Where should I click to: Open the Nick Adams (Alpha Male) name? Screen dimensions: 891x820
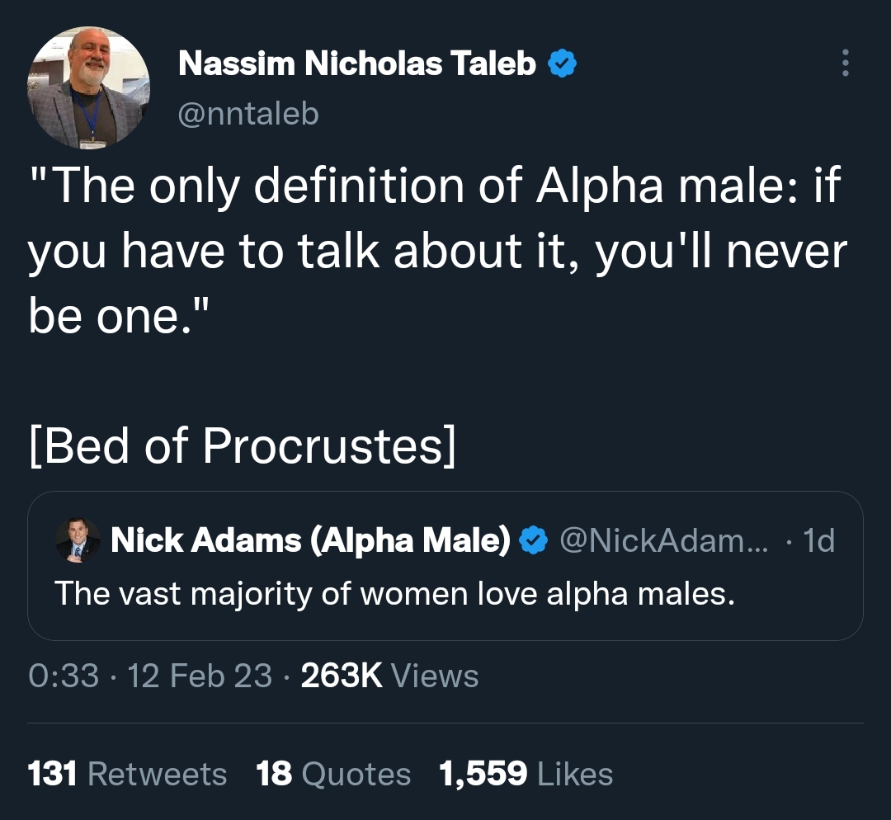tap(311, 540)
